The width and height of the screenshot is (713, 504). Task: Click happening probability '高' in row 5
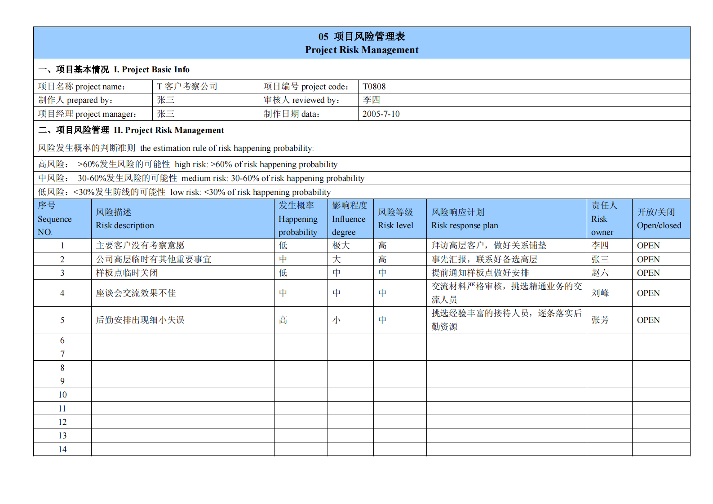[283, 320]
